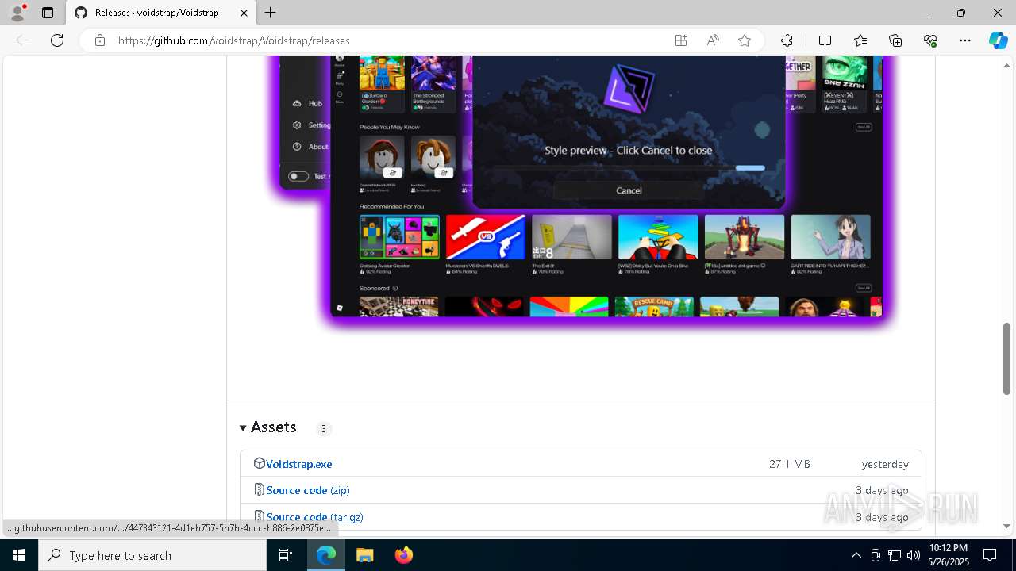Click the Source code zip file icon
The height and width of the screenshot is (571, 1016).
pyautogui.click(x=259, y=489)
